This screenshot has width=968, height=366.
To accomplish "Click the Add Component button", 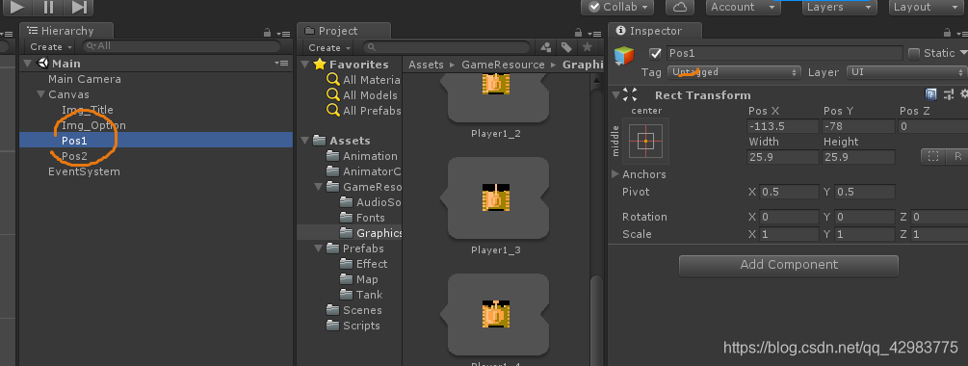I will coord(788,265).
